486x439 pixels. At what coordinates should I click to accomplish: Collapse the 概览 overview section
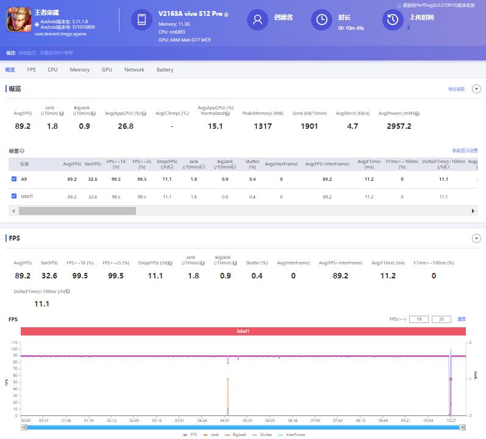[x=476, y=89]
